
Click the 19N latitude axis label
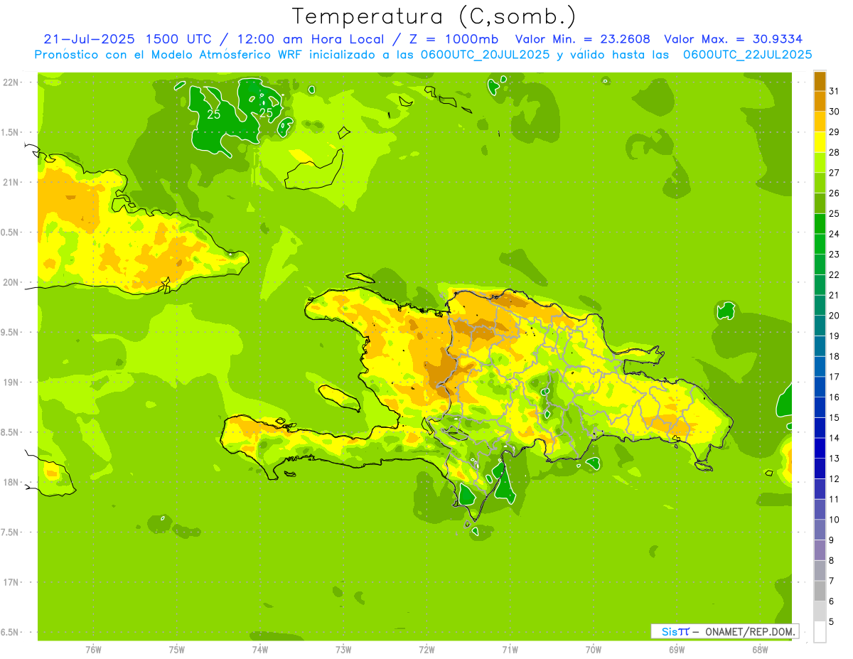point(11,382)
